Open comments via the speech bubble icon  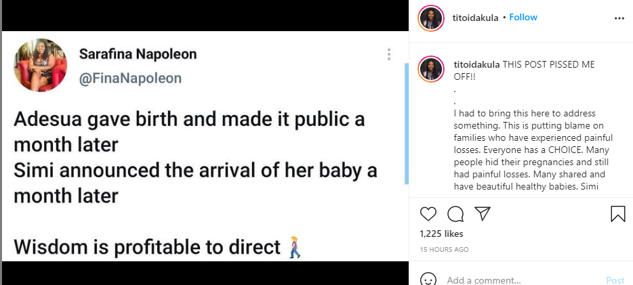click(455, 215)
